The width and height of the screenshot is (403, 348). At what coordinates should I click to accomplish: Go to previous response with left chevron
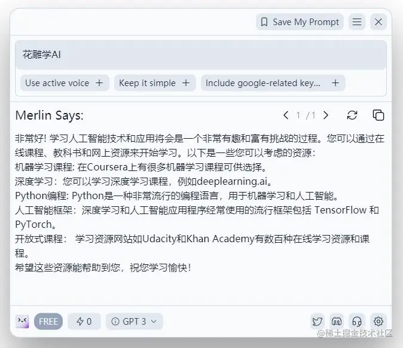[x=286, y=115]
